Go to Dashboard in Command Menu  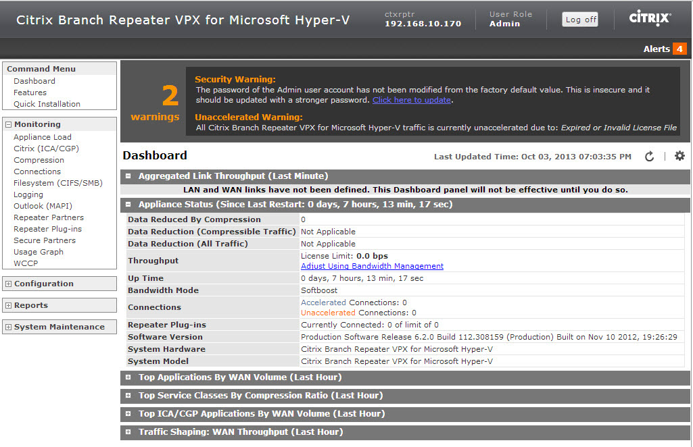click(x=34, y=81)
